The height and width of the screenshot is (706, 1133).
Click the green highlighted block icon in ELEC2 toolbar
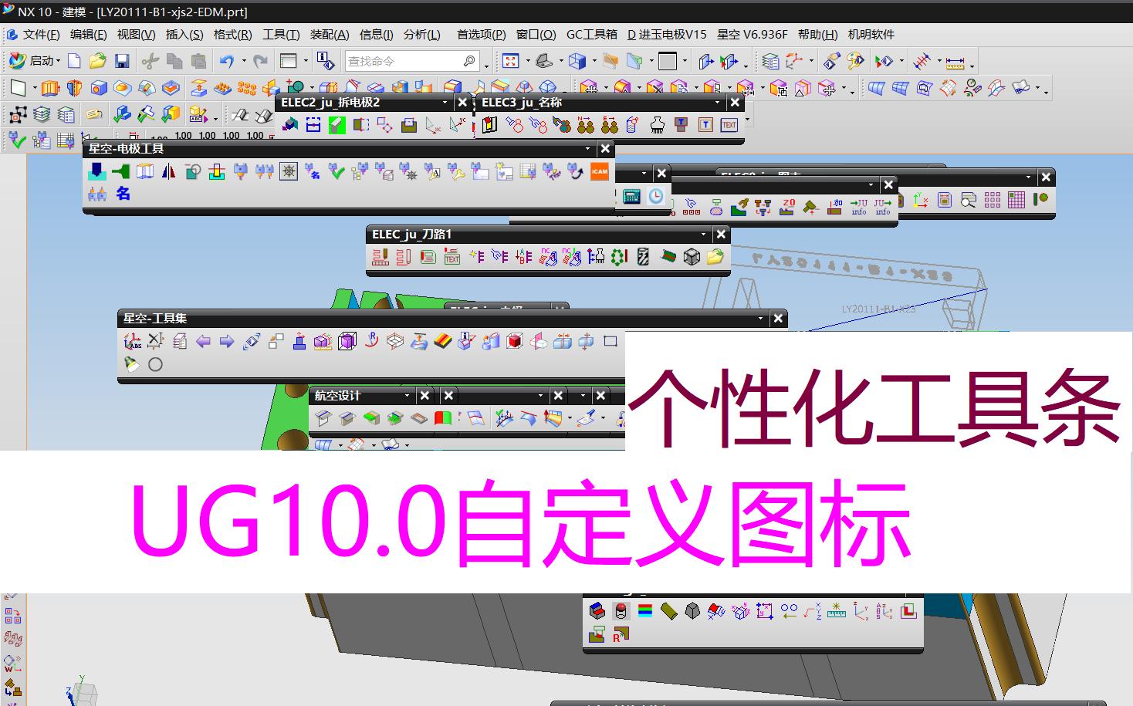coord(337,124)
